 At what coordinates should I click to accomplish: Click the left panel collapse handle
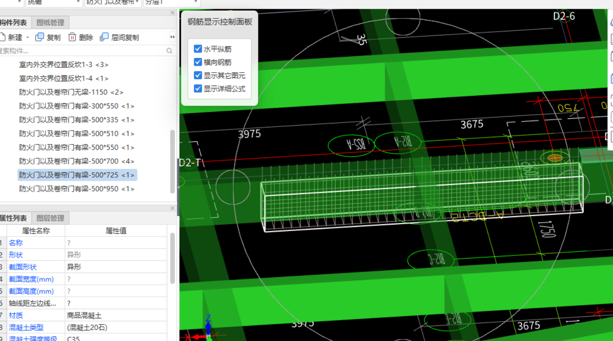[x=178, y=187]
